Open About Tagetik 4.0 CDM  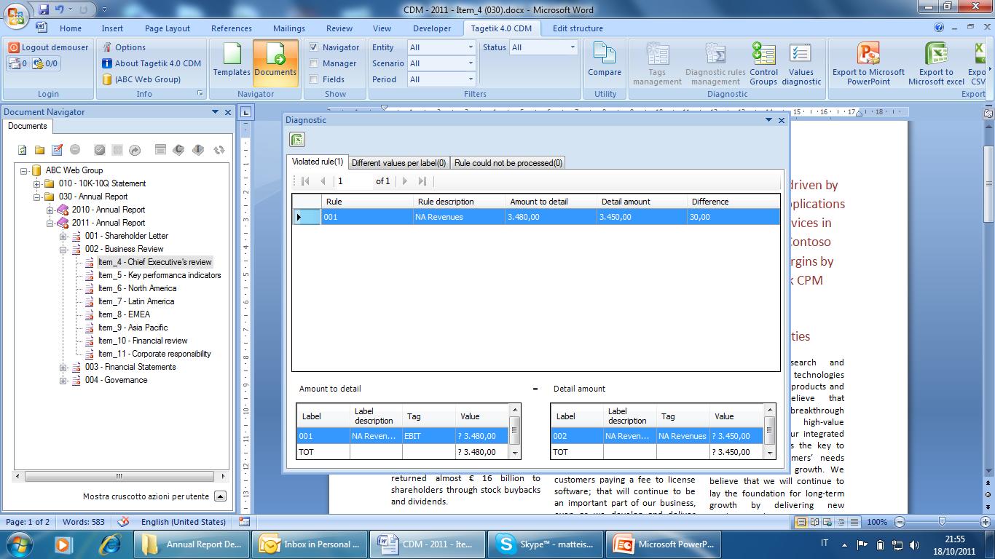(x=151, y=63)
